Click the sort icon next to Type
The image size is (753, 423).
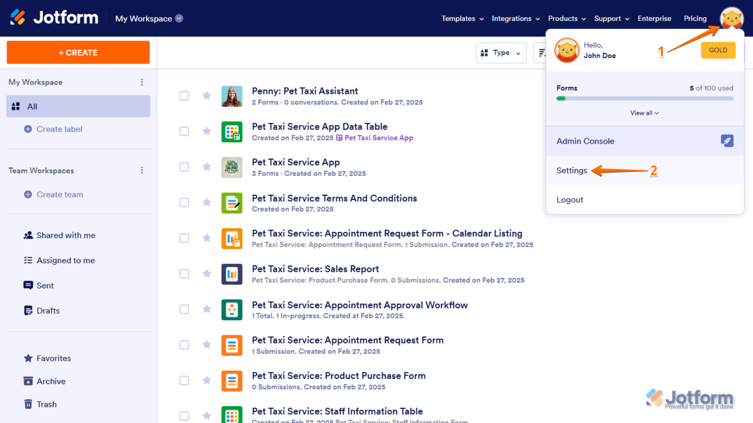[x=542, y=53]
